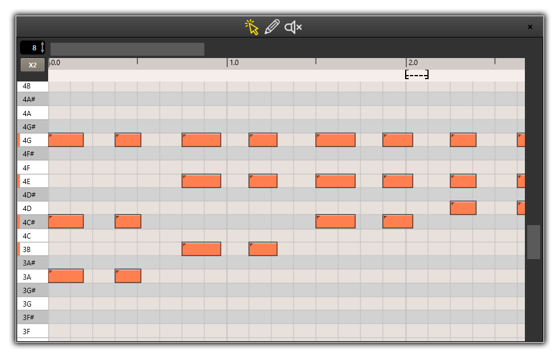Click the 4F piano key
The width and height of the screenshot is (556, 357).
33,168
